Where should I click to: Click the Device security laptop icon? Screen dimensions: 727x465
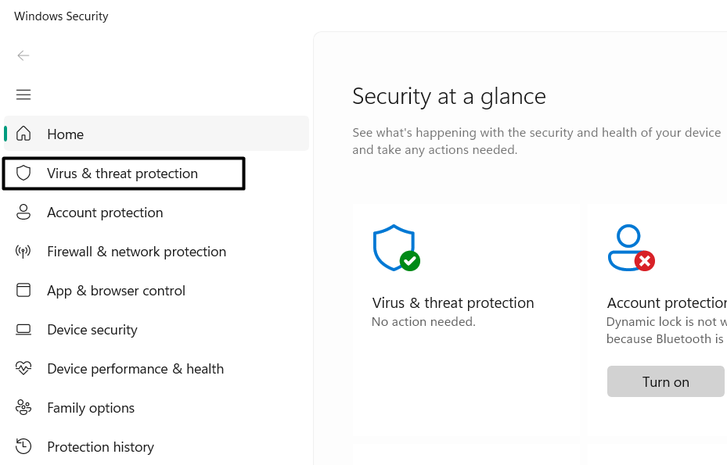tap(23, 329)
